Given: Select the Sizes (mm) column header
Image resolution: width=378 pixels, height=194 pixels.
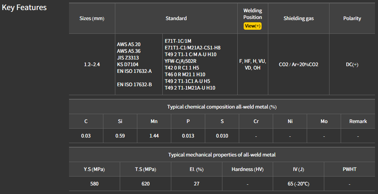Looking at the screenshot, I should point(92,19).
